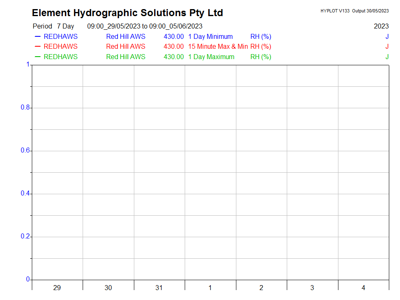Click the 15 Minute Max & Min label

coord(218,47)
